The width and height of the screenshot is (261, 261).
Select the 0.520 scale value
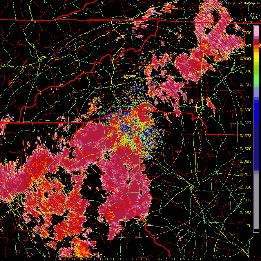pos(246,149)
